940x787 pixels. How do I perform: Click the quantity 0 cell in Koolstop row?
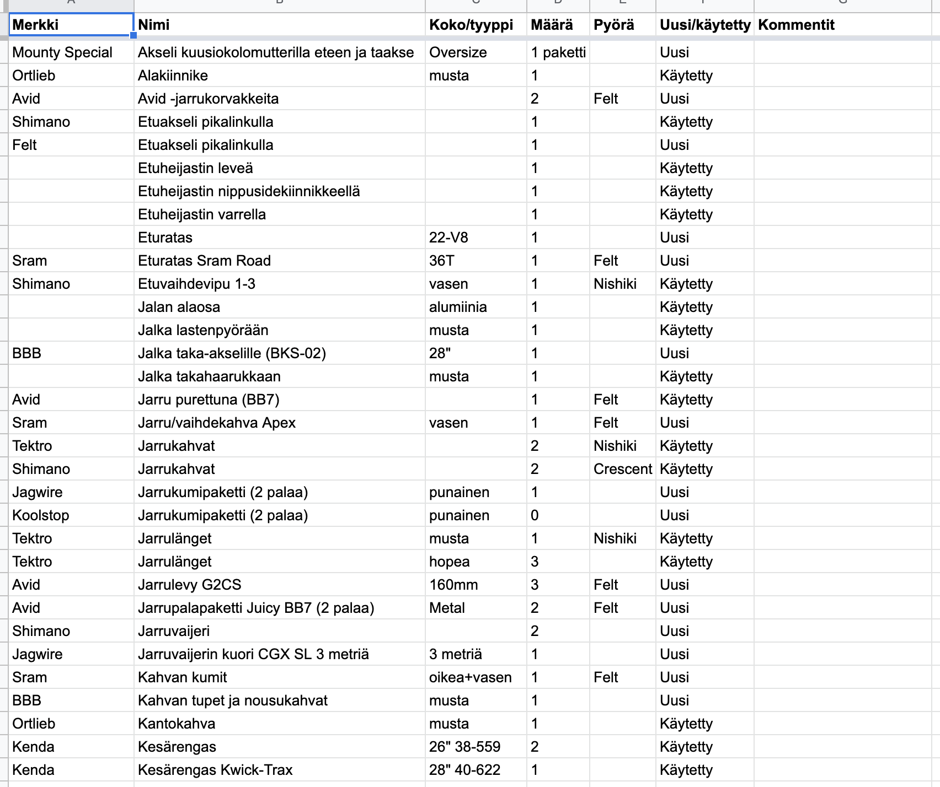point(558,515)
